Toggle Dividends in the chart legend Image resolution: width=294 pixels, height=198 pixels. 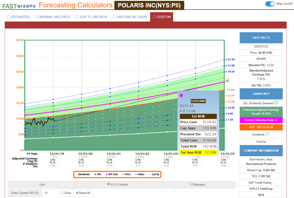click(x=83, y=175)
